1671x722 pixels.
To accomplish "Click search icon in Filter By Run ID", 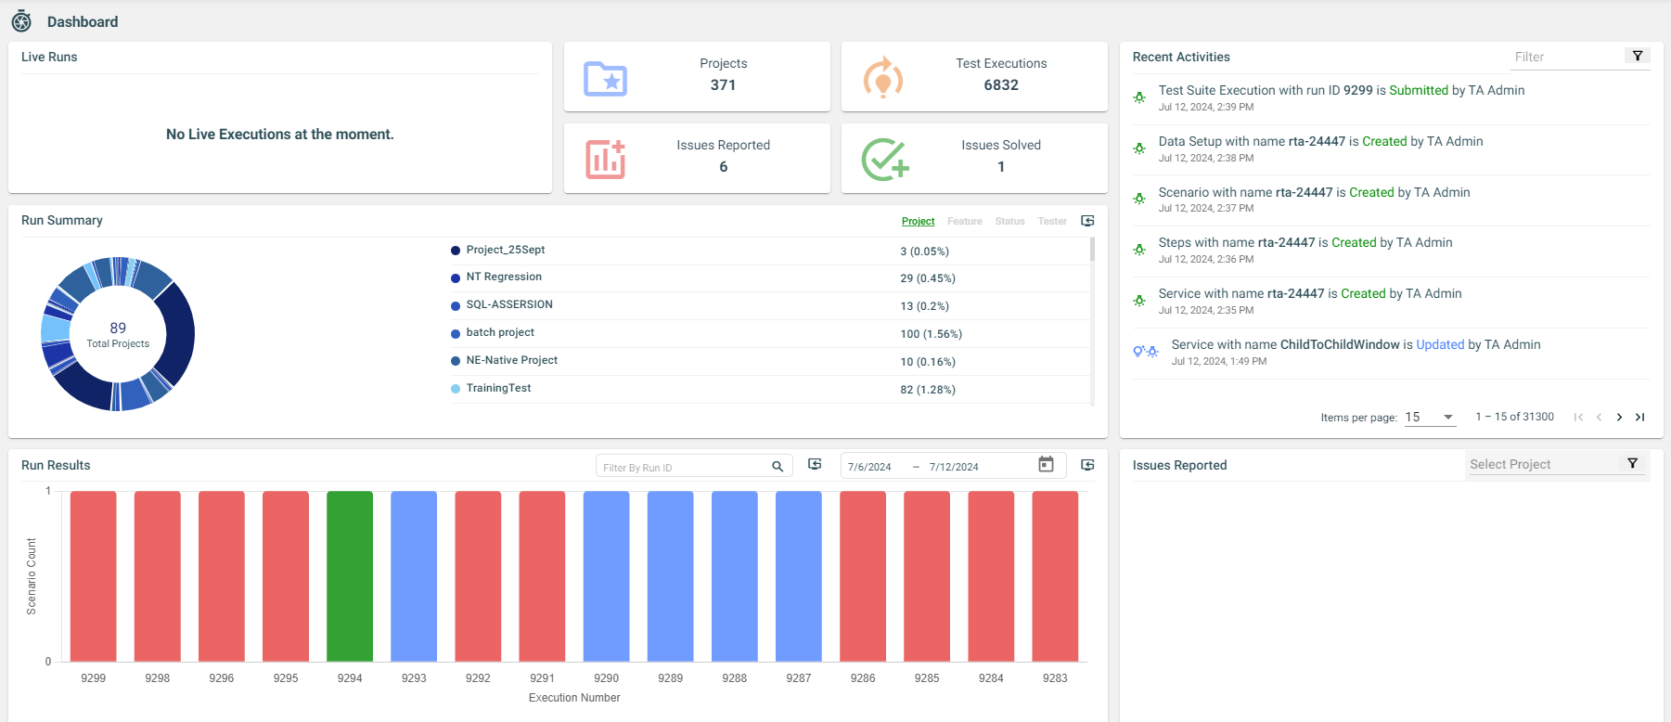I will (x=778, y=467).
